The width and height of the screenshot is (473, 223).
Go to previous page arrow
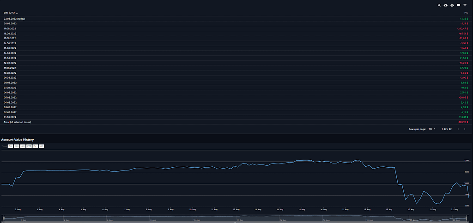coord(458,129)
